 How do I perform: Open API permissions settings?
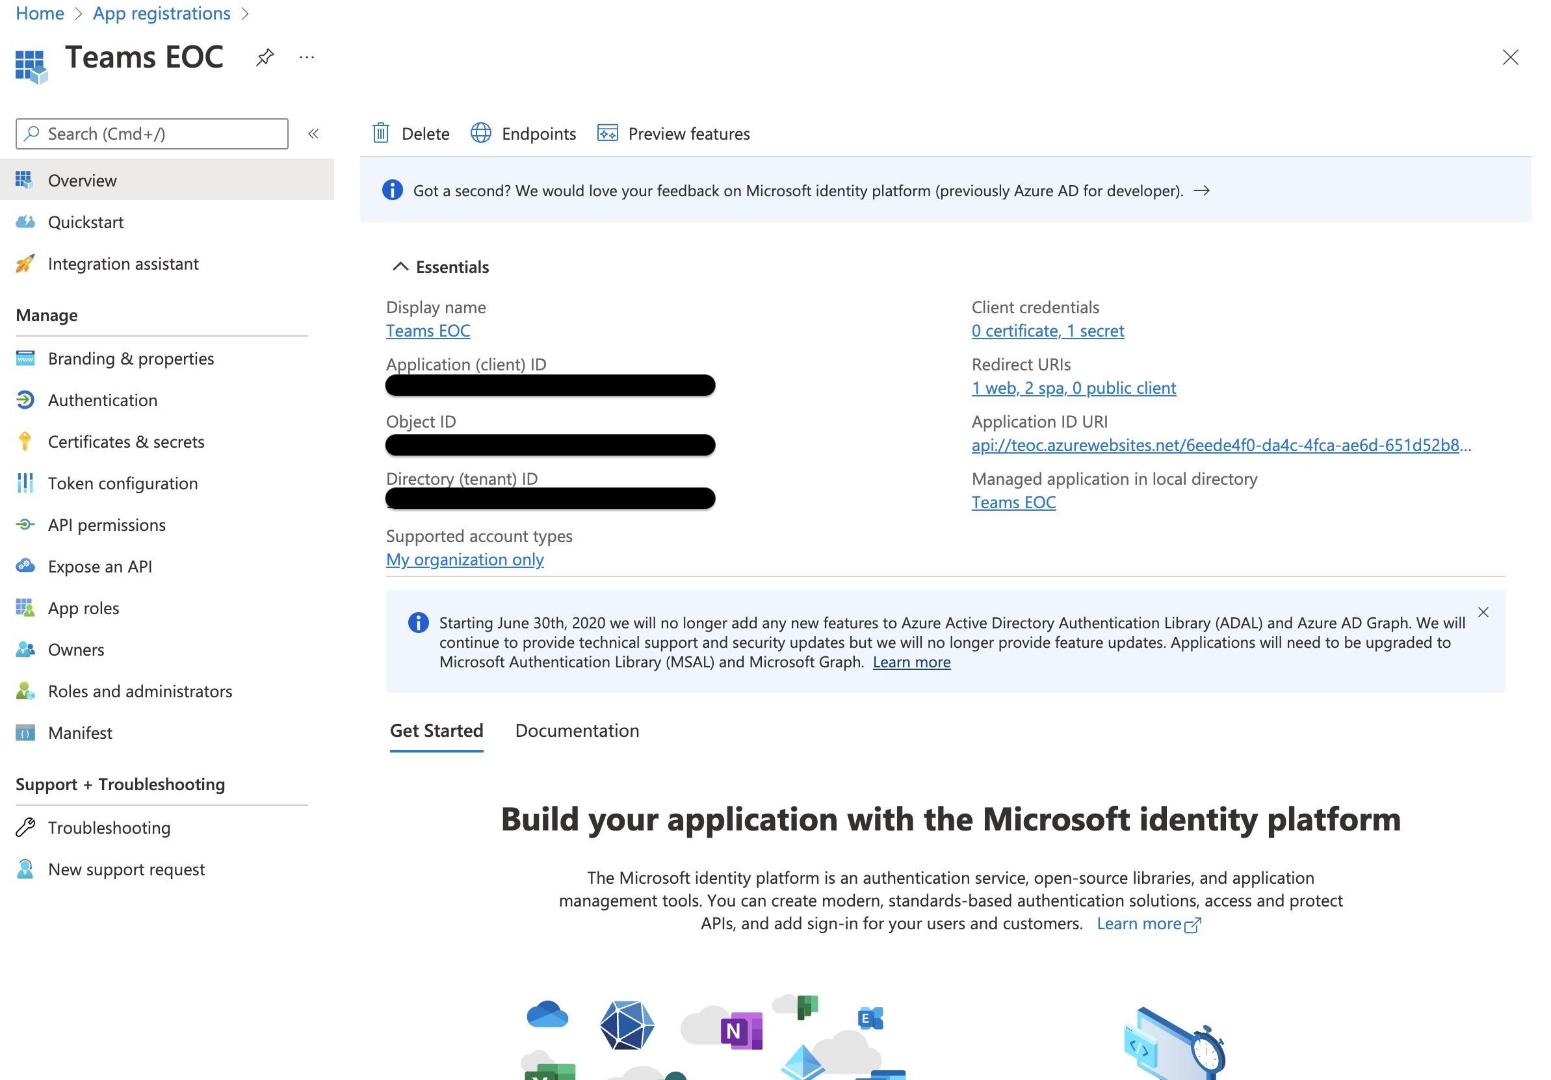coord(107,525)
